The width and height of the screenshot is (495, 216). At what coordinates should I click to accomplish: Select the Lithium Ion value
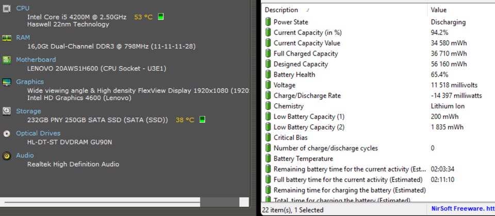(448, 106)
